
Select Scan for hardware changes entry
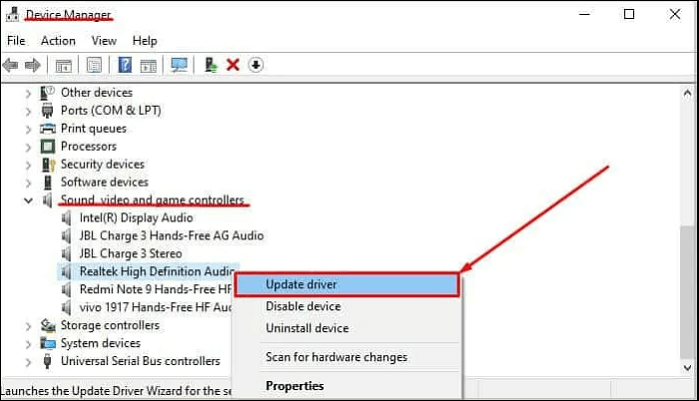[x=337, y=357]
